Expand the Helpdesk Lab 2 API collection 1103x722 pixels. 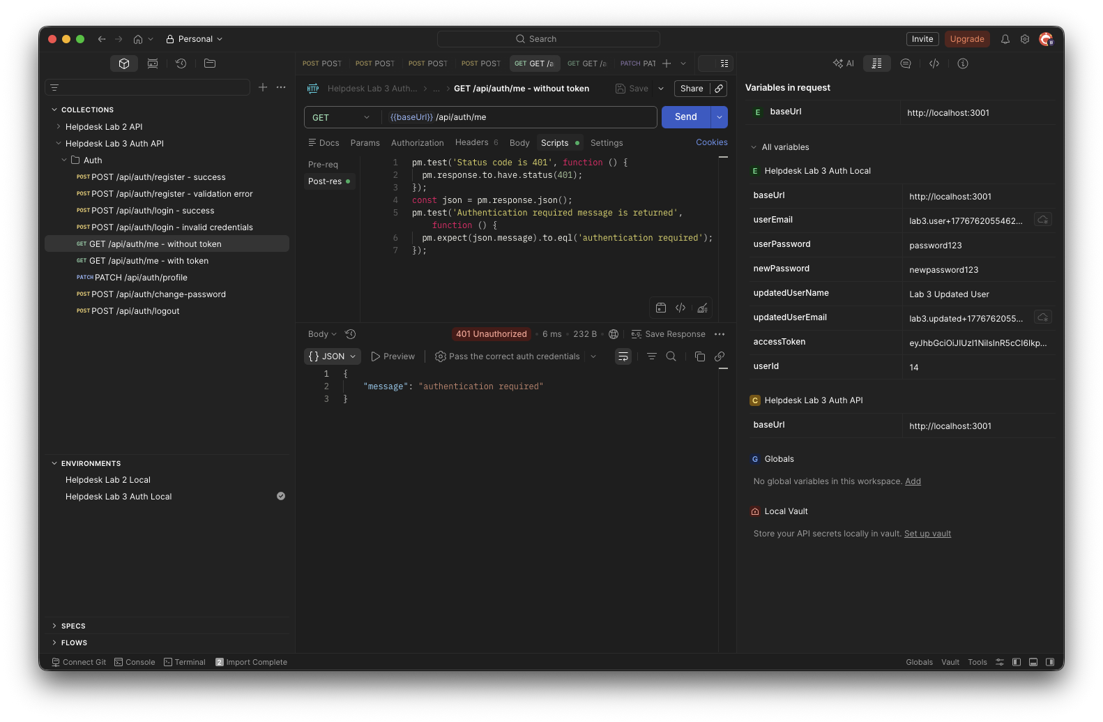[59, 127]
